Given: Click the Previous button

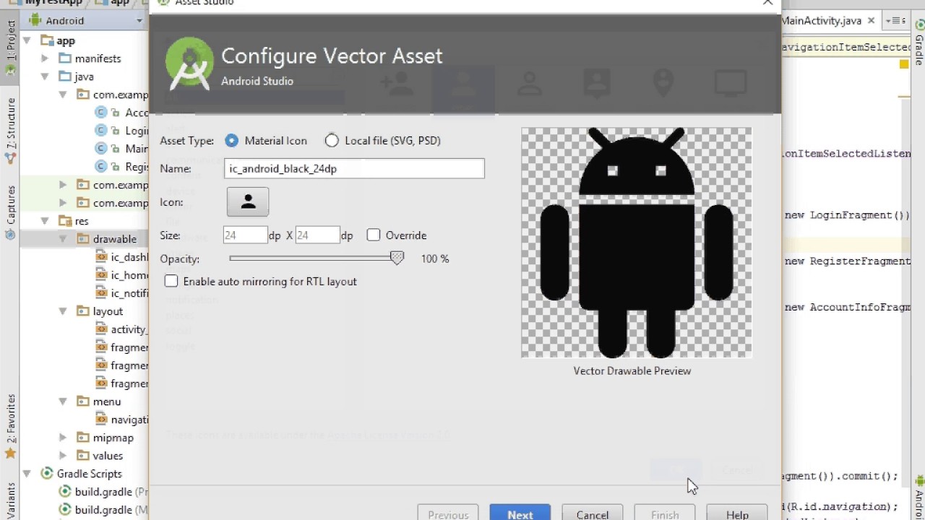Looking at the screenshot, I should click(x=448, y=513).
